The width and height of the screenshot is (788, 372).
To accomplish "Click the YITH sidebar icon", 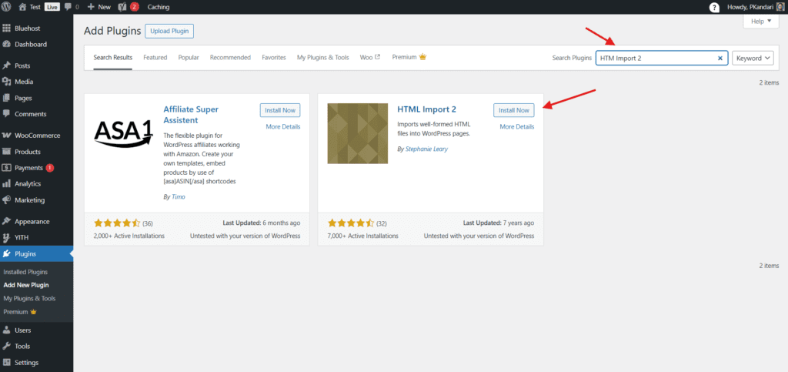I will (x=6, y=238).
